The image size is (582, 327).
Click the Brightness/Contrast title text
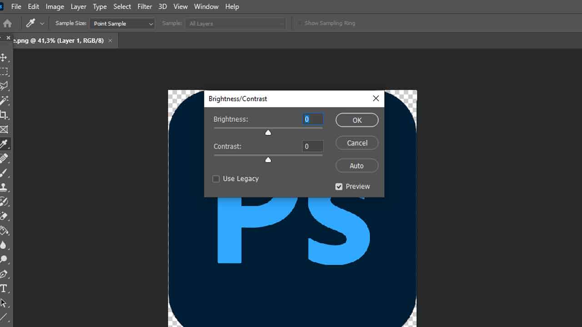238,99
